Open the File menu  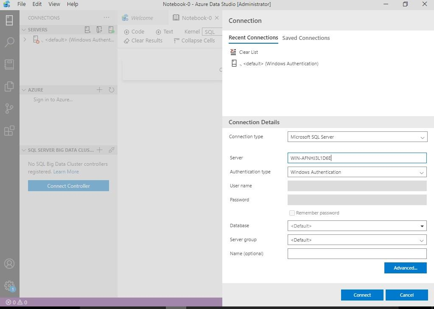click(x=21, y=4)
